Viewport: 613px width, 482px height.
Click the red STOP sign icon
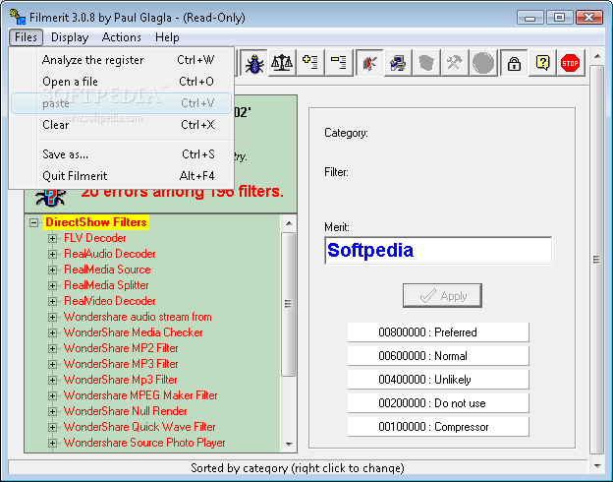(571, 63)
